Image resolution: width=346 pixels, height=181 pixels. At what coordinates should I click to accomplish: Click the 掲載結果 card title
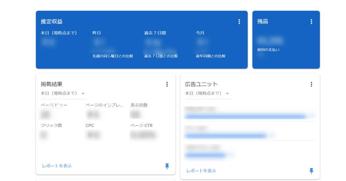[x=52, y=84]
